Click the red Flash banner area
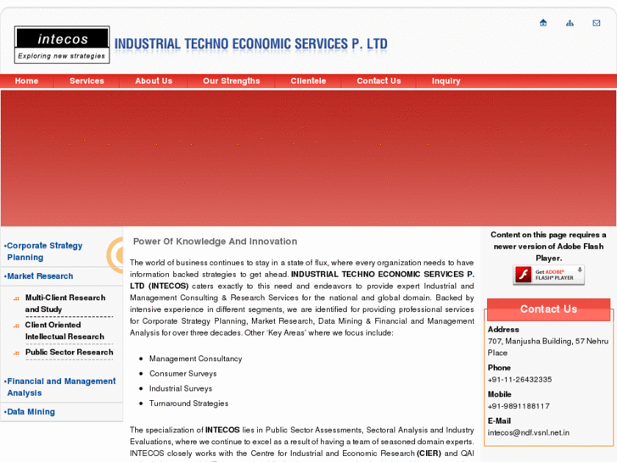 point(309,158)
